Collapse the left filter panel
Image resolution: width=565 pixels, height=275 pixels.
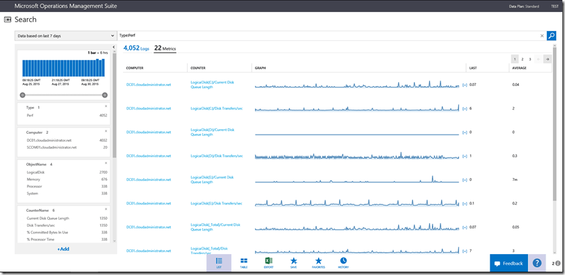click(113, 47)
